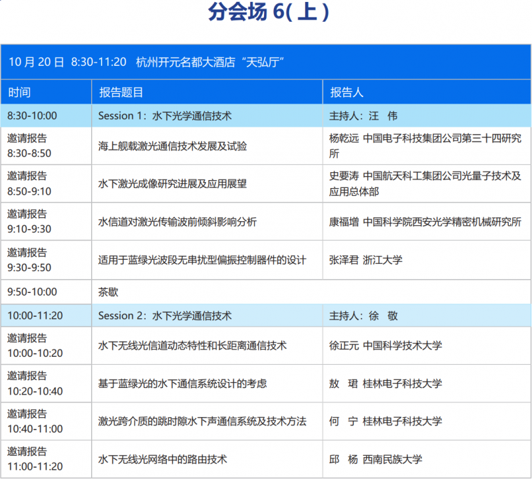The image size is (532, 479).
Task: Select the 报告人 column header
Action: [346, 92]
